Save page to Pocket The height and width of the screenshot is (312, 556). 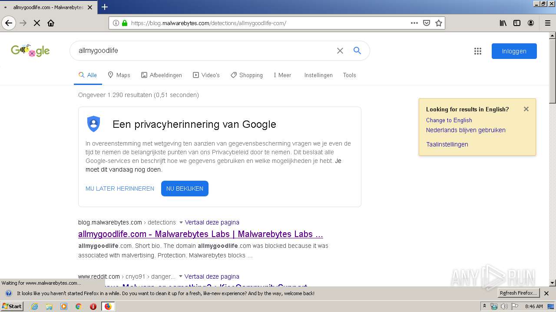[427, 23]
